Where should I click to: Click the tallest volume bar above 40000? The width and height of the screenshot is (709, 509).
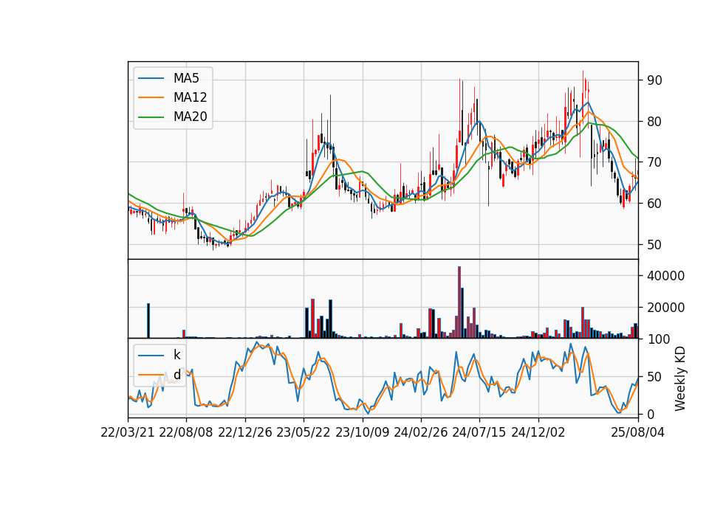coord(459,302)
